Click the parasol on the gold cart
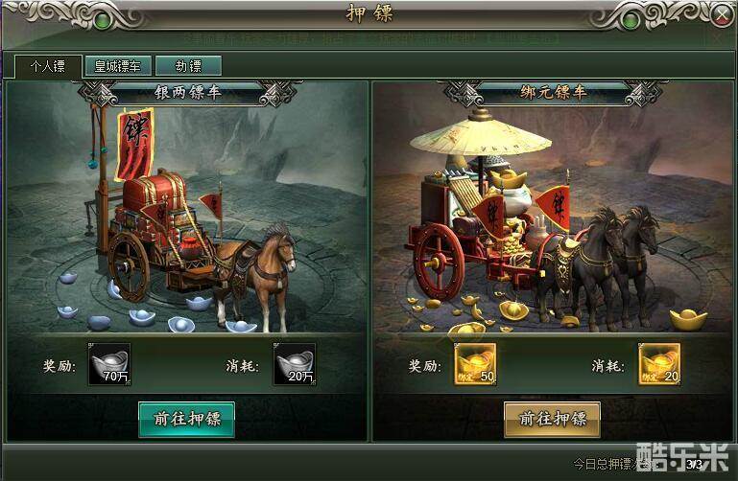The height and width of the screenshot is (481, 738). [x=480, y=134]
